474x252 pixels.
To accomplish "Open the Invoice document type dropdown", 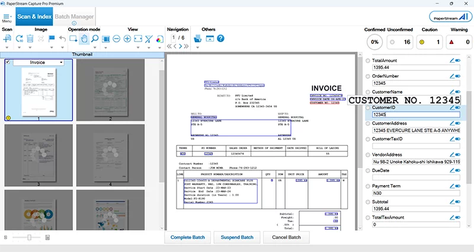I will coord(61,62).
